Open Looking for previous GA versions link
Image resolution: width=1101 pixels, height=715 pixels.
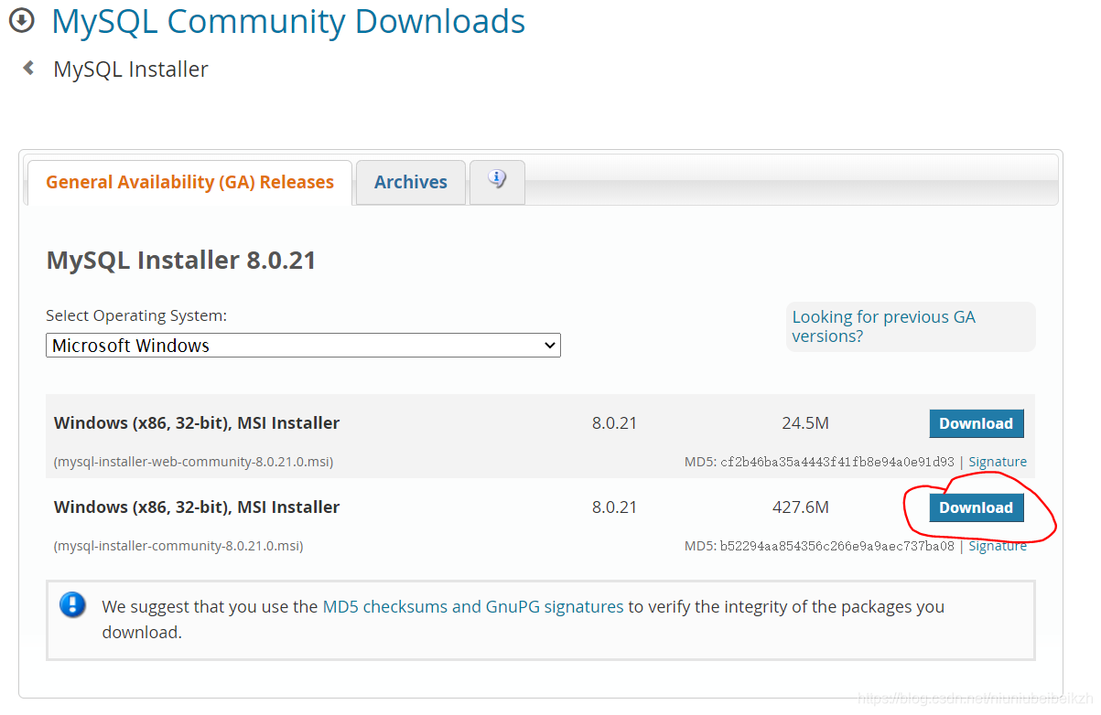(x=883, y=326)
